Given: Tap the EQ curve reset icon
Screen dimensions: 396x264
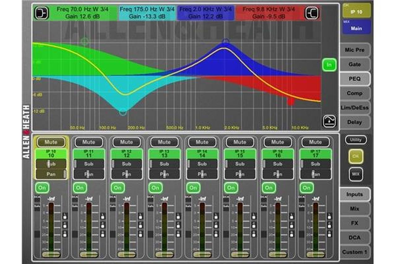Looking at the screenshot, I should pos(329,121).
